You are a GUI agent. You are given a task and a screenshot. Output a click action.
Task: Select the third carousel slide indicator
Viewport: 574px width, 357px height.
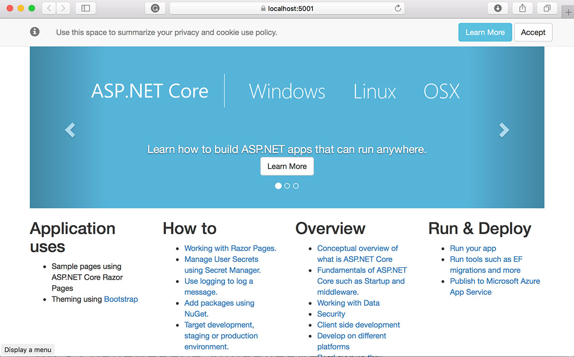296,186
